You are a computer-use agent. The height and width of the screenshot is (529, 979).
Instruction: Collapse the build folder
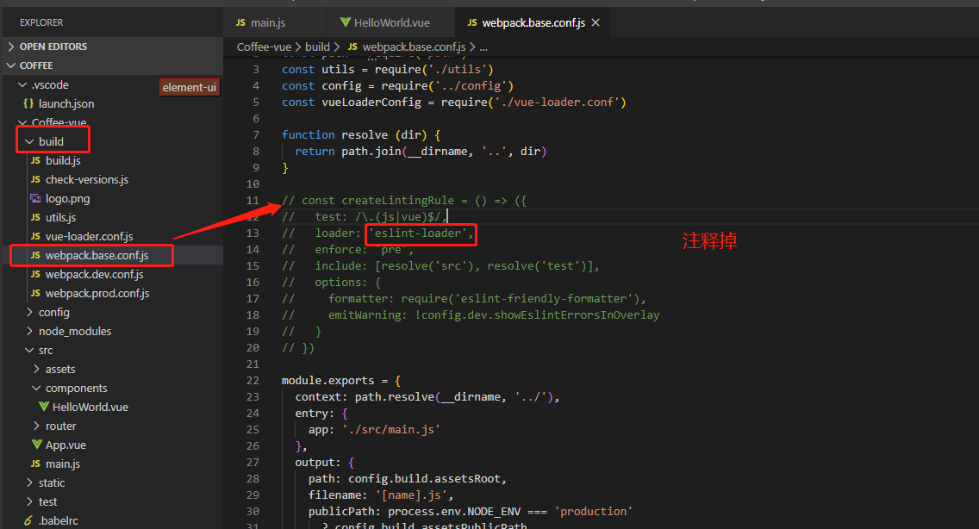(x=29, y=142)
